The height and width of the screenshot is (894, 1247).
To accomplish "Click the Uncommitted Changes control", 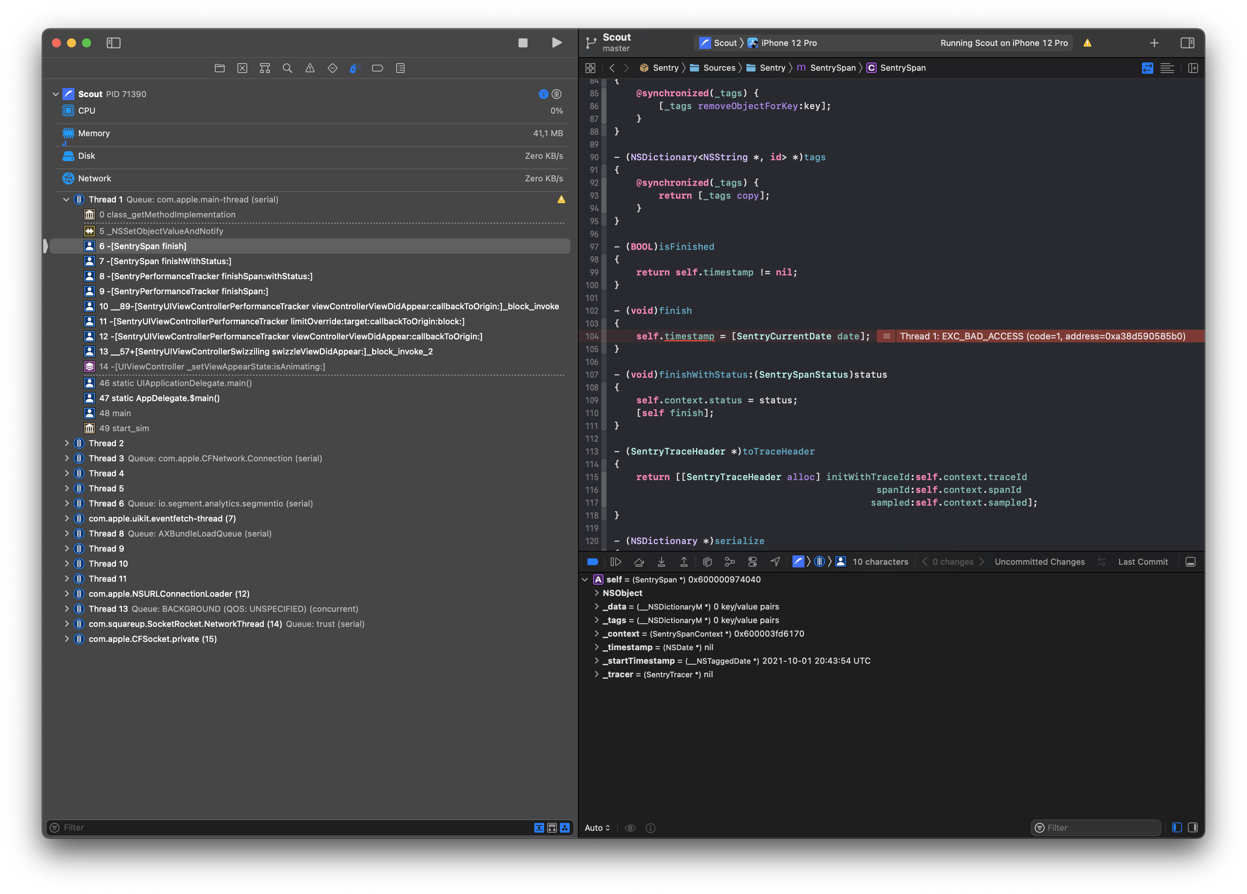I will coord(1039,561).
